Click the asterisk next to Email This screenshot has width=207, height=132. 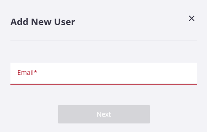click(x=36, y=72)
